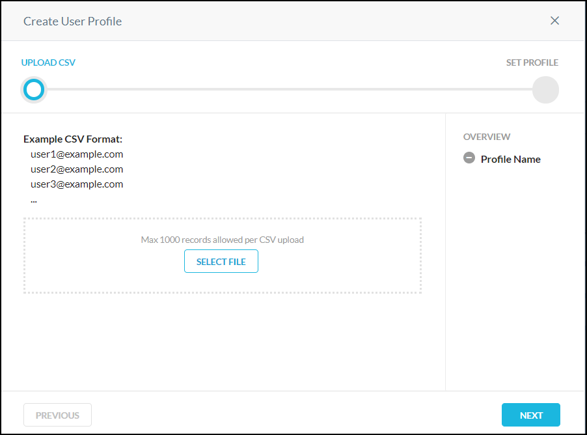Image resolution: width=587 pixels, height=435 pixels.
Task: Go to the NEXT step
Action: point(530,415)
